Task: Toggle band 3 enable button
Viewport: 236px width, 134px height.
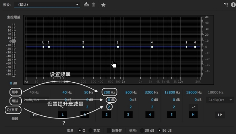Action: click(x=128, y=115)
